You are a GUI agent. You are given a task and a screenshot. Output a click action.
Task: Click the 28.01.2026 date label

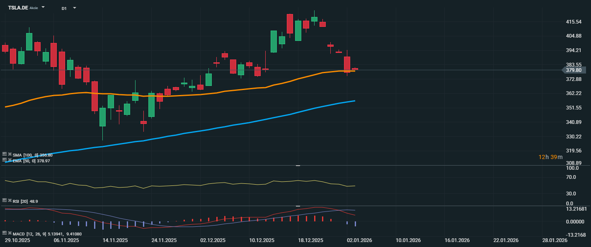click(555, 240)
